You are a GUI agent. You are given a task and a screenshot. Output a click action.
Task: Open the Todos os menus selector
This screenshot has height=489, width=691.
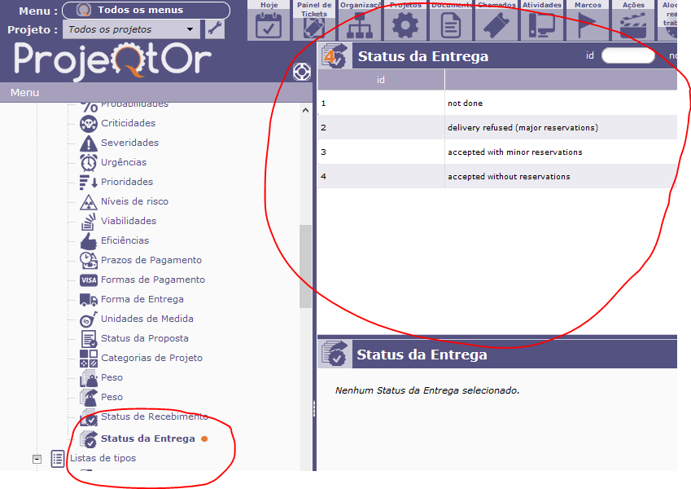pyautogui.click(x=146, y=10)
